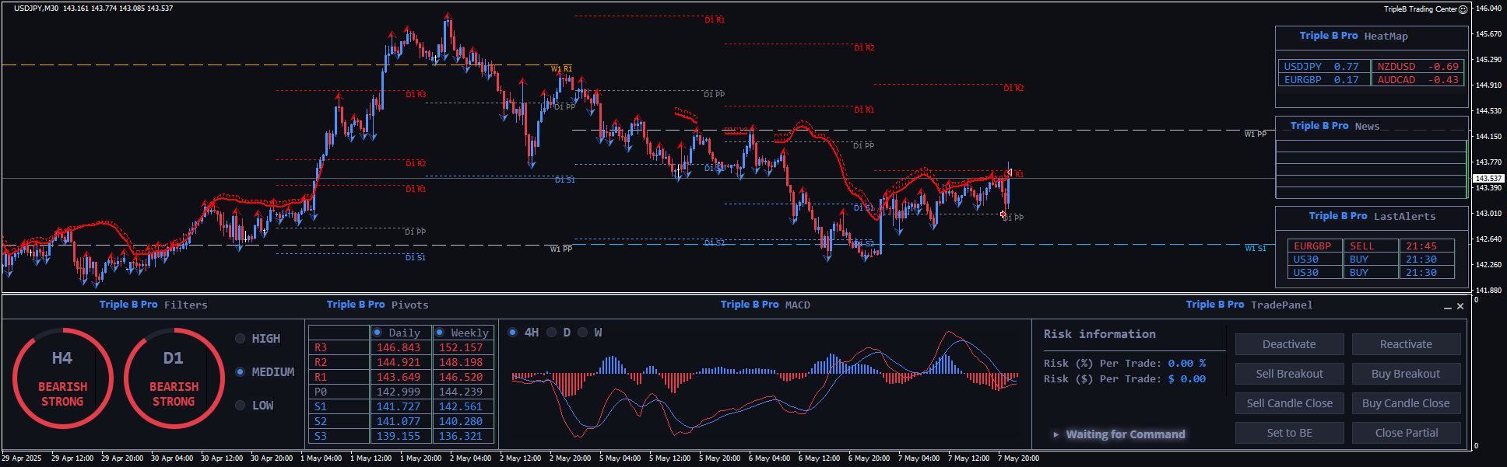Select the HIGH filter radio button
The height and width of the screenshot is (467, 1507).
click(x=241, y=339)
